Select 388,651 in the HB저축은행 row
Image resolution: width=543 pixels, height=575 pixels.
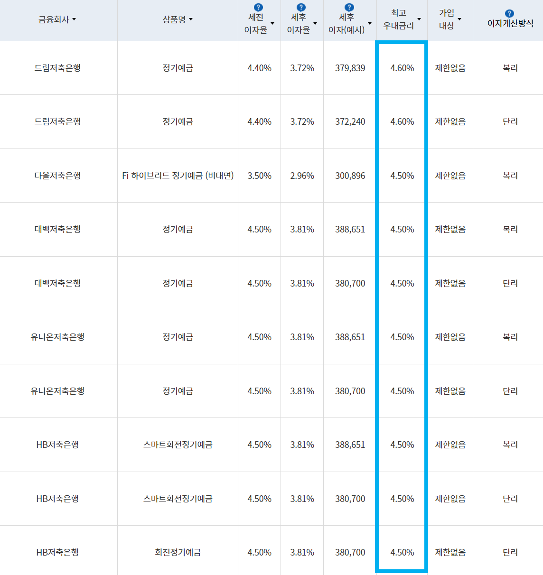click(x=350, y=445)
